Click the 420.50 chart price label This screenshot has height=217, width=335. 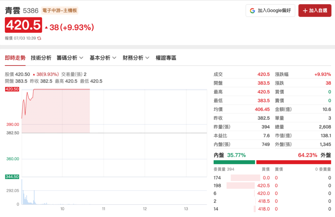[12, 89]
